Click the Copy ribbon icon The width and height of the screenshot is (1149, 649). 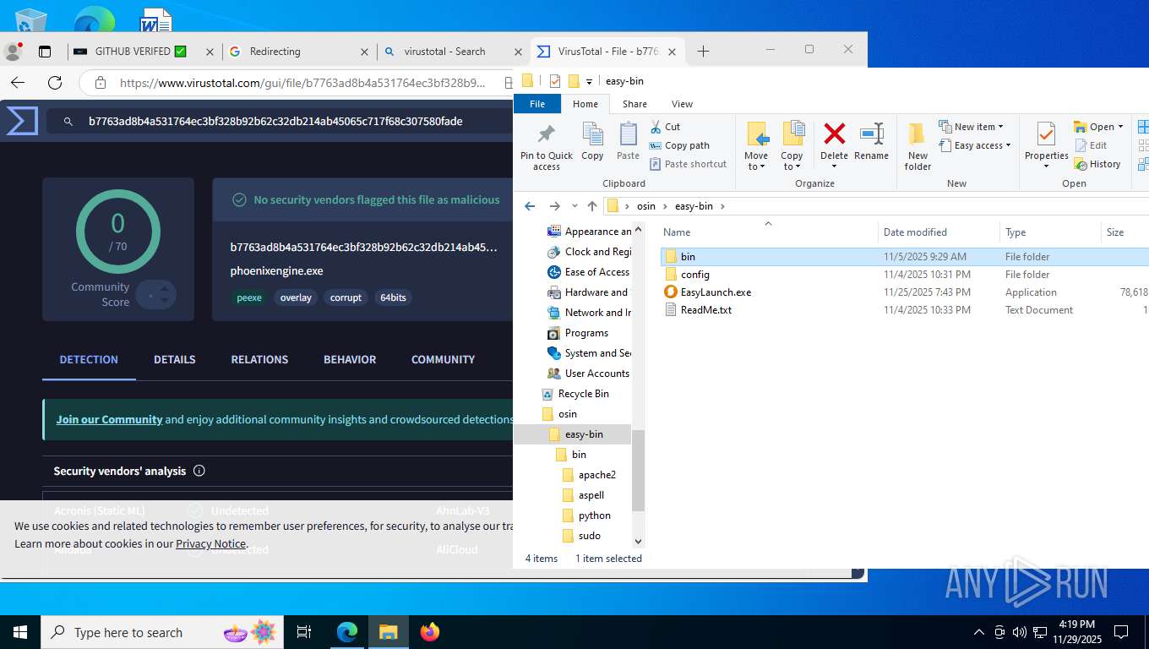click(x=592, y=141)
